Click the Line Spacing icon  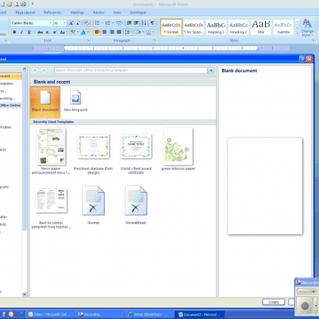128,32
